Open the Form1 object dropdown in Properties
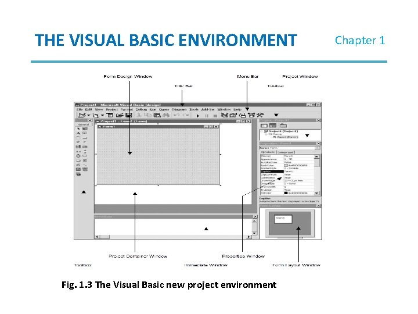The height and width of the screenshot is (314, 418). 317,148
